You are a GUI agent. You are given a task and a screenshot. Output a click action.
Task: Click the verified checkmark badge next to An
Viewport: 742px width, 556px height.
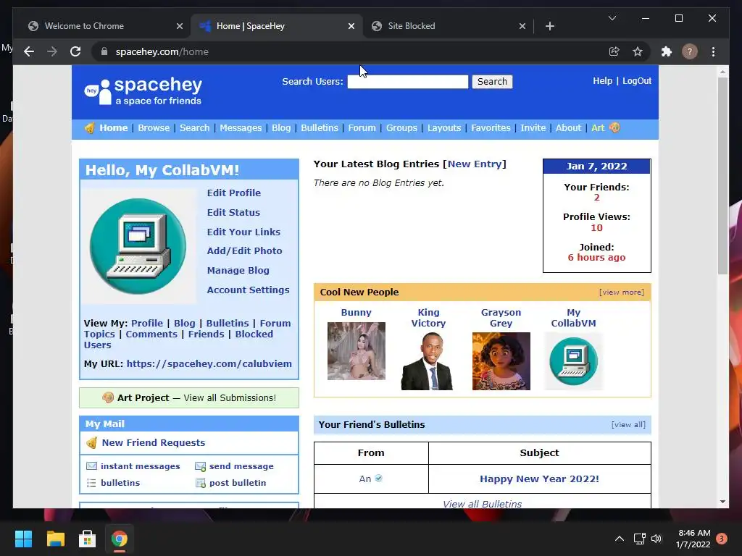[x=378, y=479]
